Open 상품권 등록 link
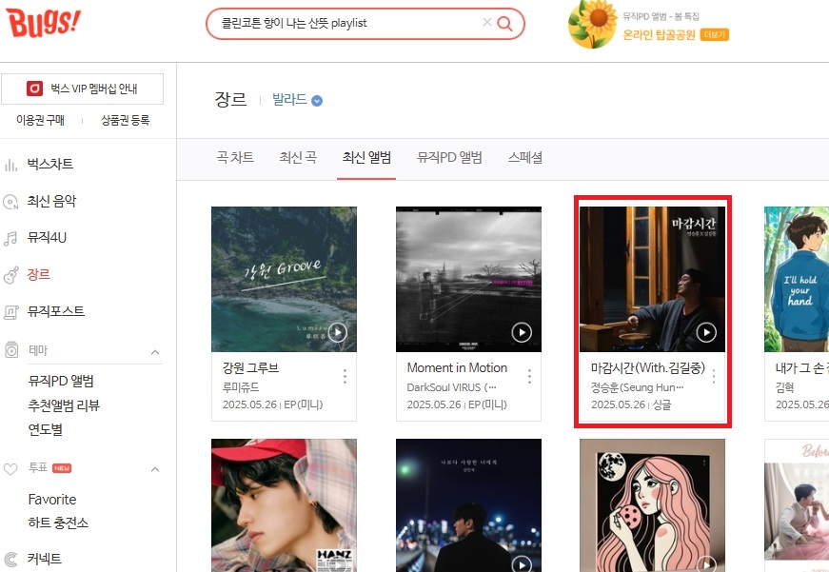Image resolution: width=829 pixels, height=572 pixels. tap(126, 121)
